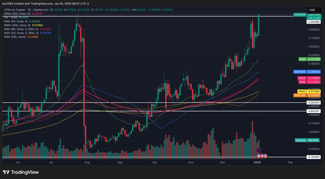Click the EMA 5.21022 axis label
Viewport: 325px width, 179px height.
(309, 82)
